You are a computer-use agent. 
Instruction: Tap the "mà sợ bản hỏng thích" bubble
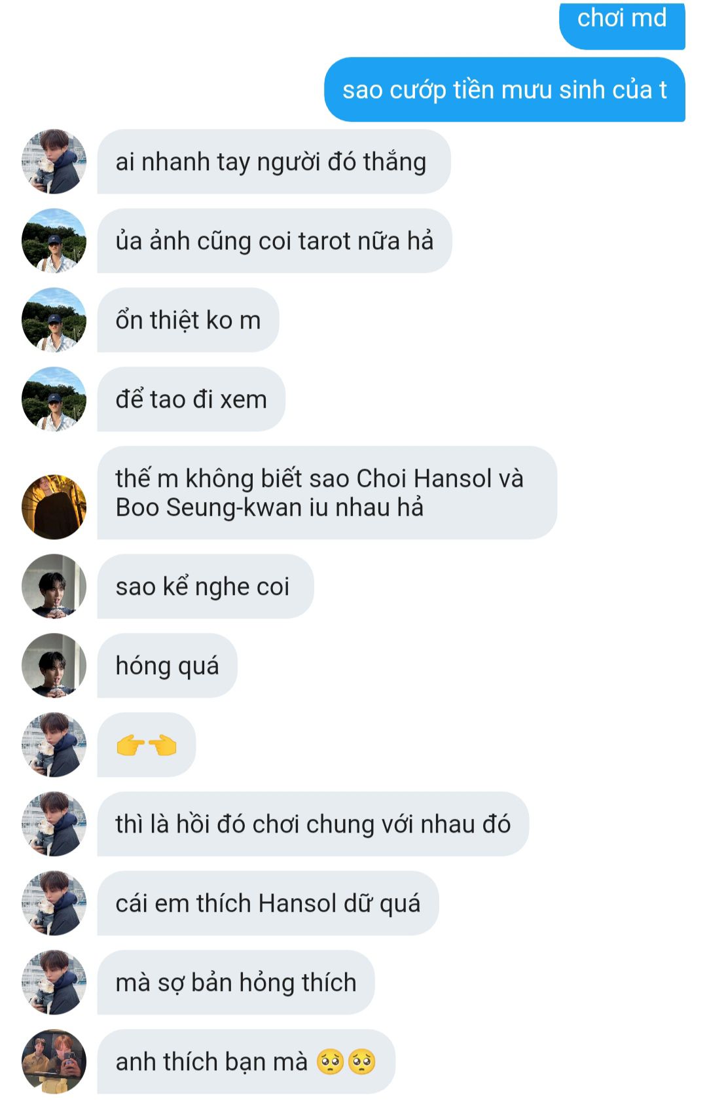point(236,983)
